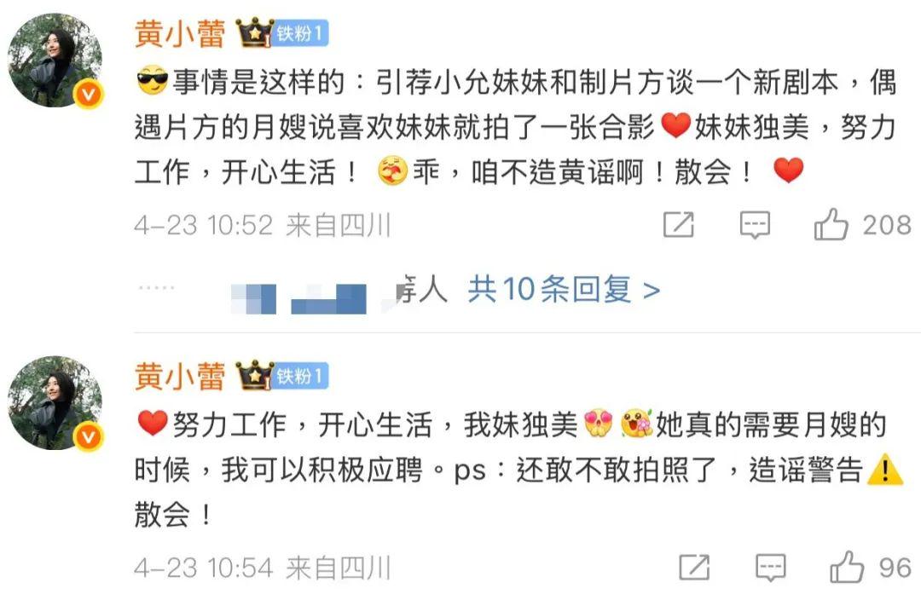Click the blurred replier name before 共10条回复
The image size is (921, 600).
pyautogui.click(x=338, y=291)
